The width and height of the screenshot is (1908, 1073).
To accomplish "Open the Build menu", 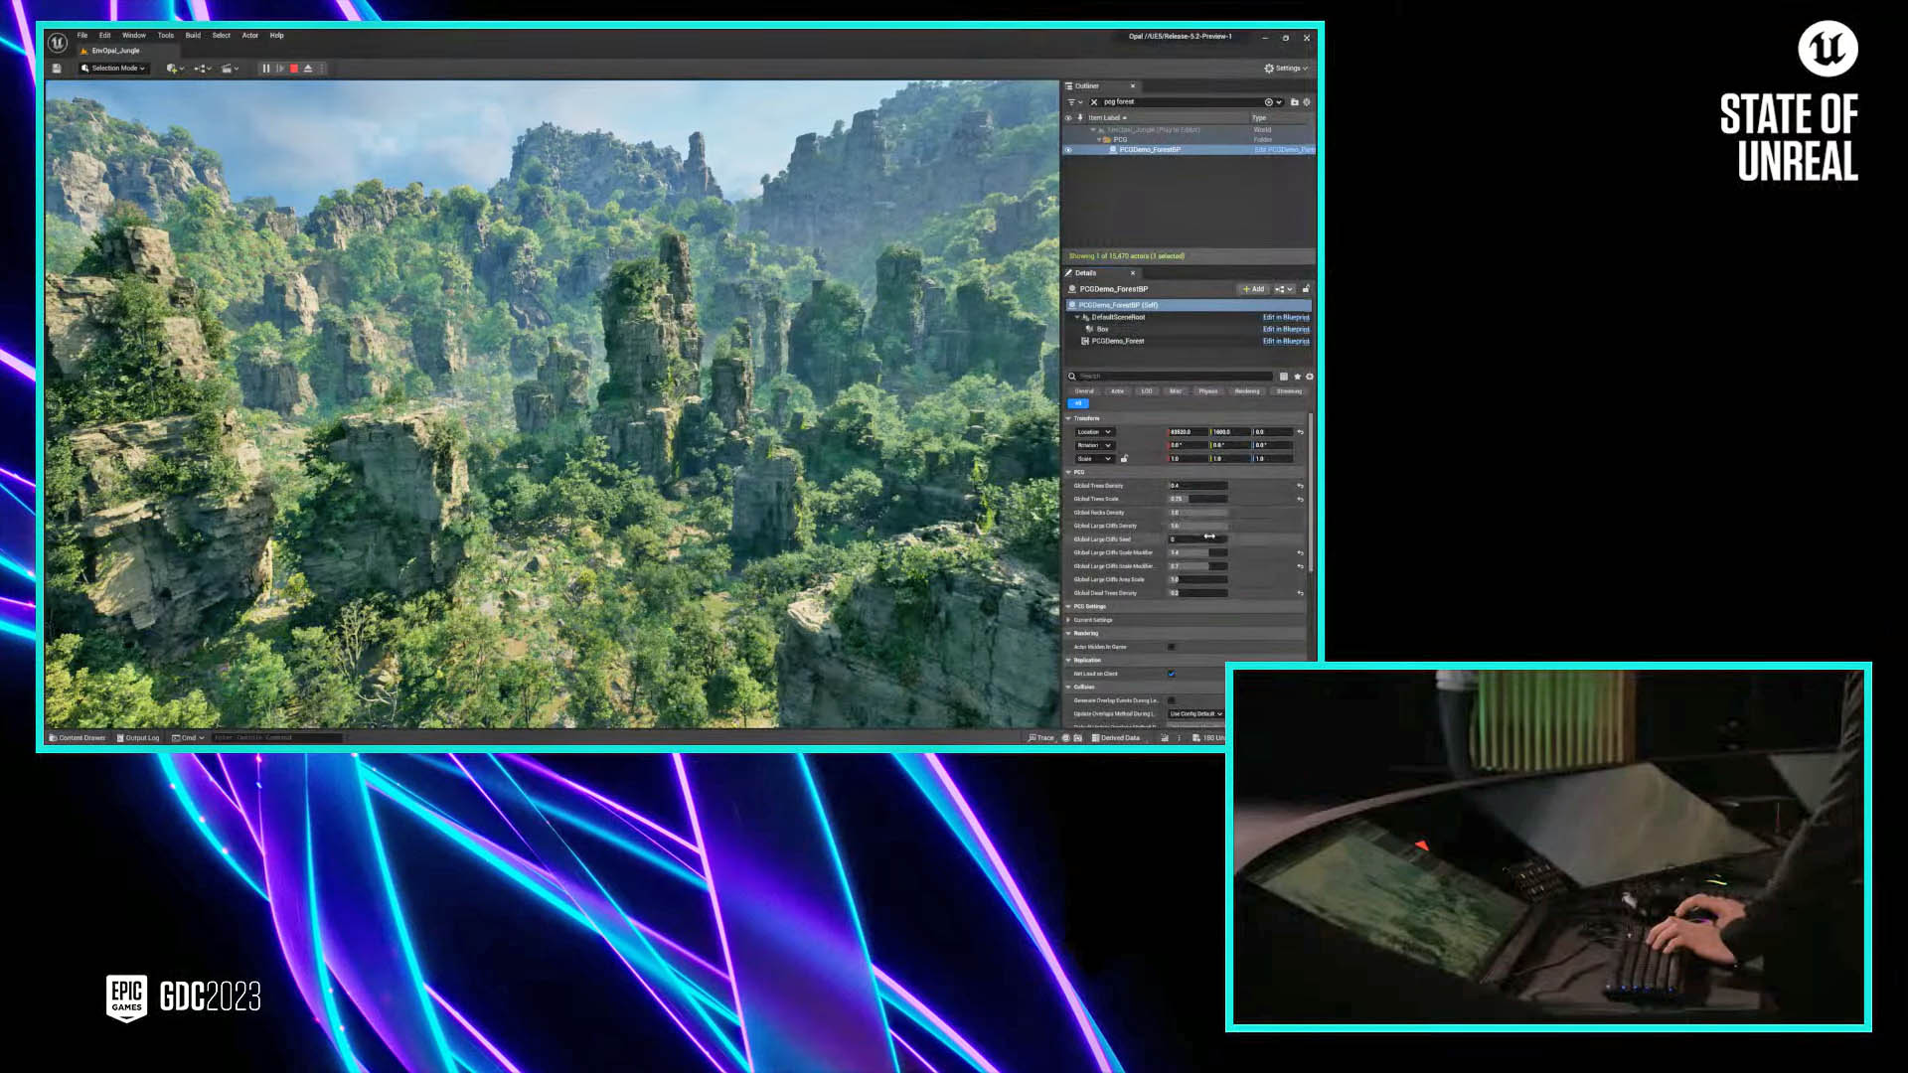I will pos(193,36).
